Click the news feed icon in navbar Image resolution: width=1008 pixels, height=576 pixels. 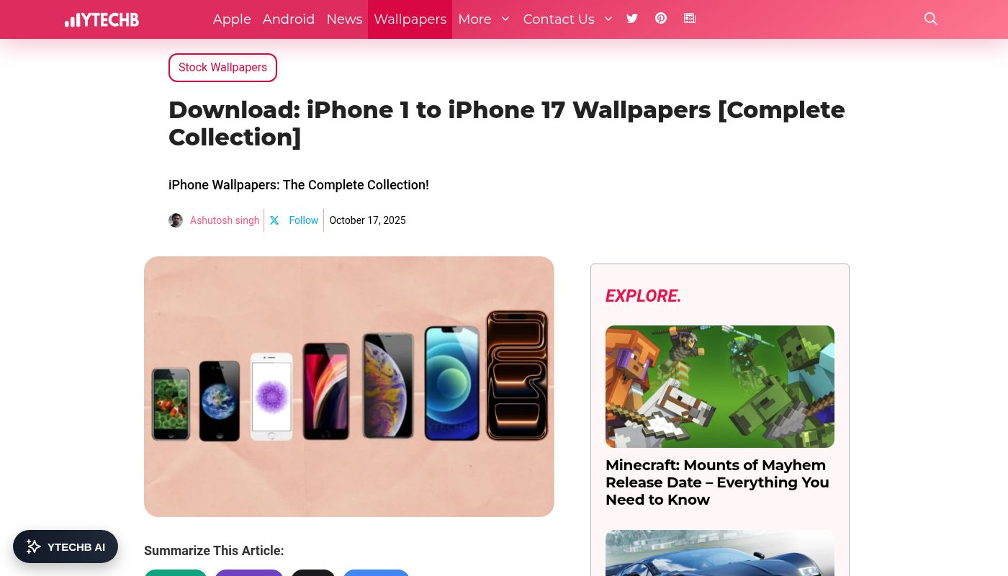(x=690, y=19)
